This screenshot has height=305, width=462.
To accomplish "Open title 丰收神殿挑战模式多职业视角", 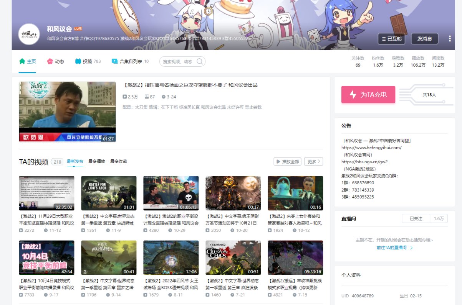I will tap(295, 284).
